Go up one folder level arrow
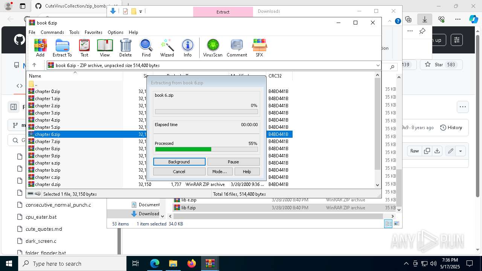482x271 pixels. (34, 65)
